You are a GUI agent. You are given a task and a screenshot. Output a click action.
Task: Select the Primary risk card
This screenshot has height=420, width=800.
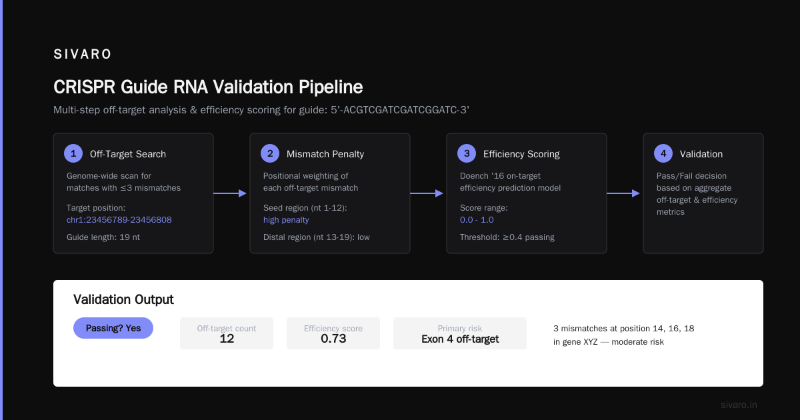460,333
